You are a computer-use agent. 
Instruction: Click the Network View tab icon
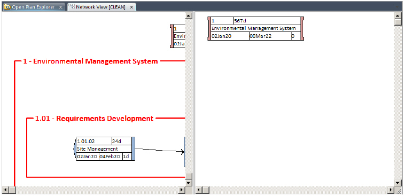(72, 7)
